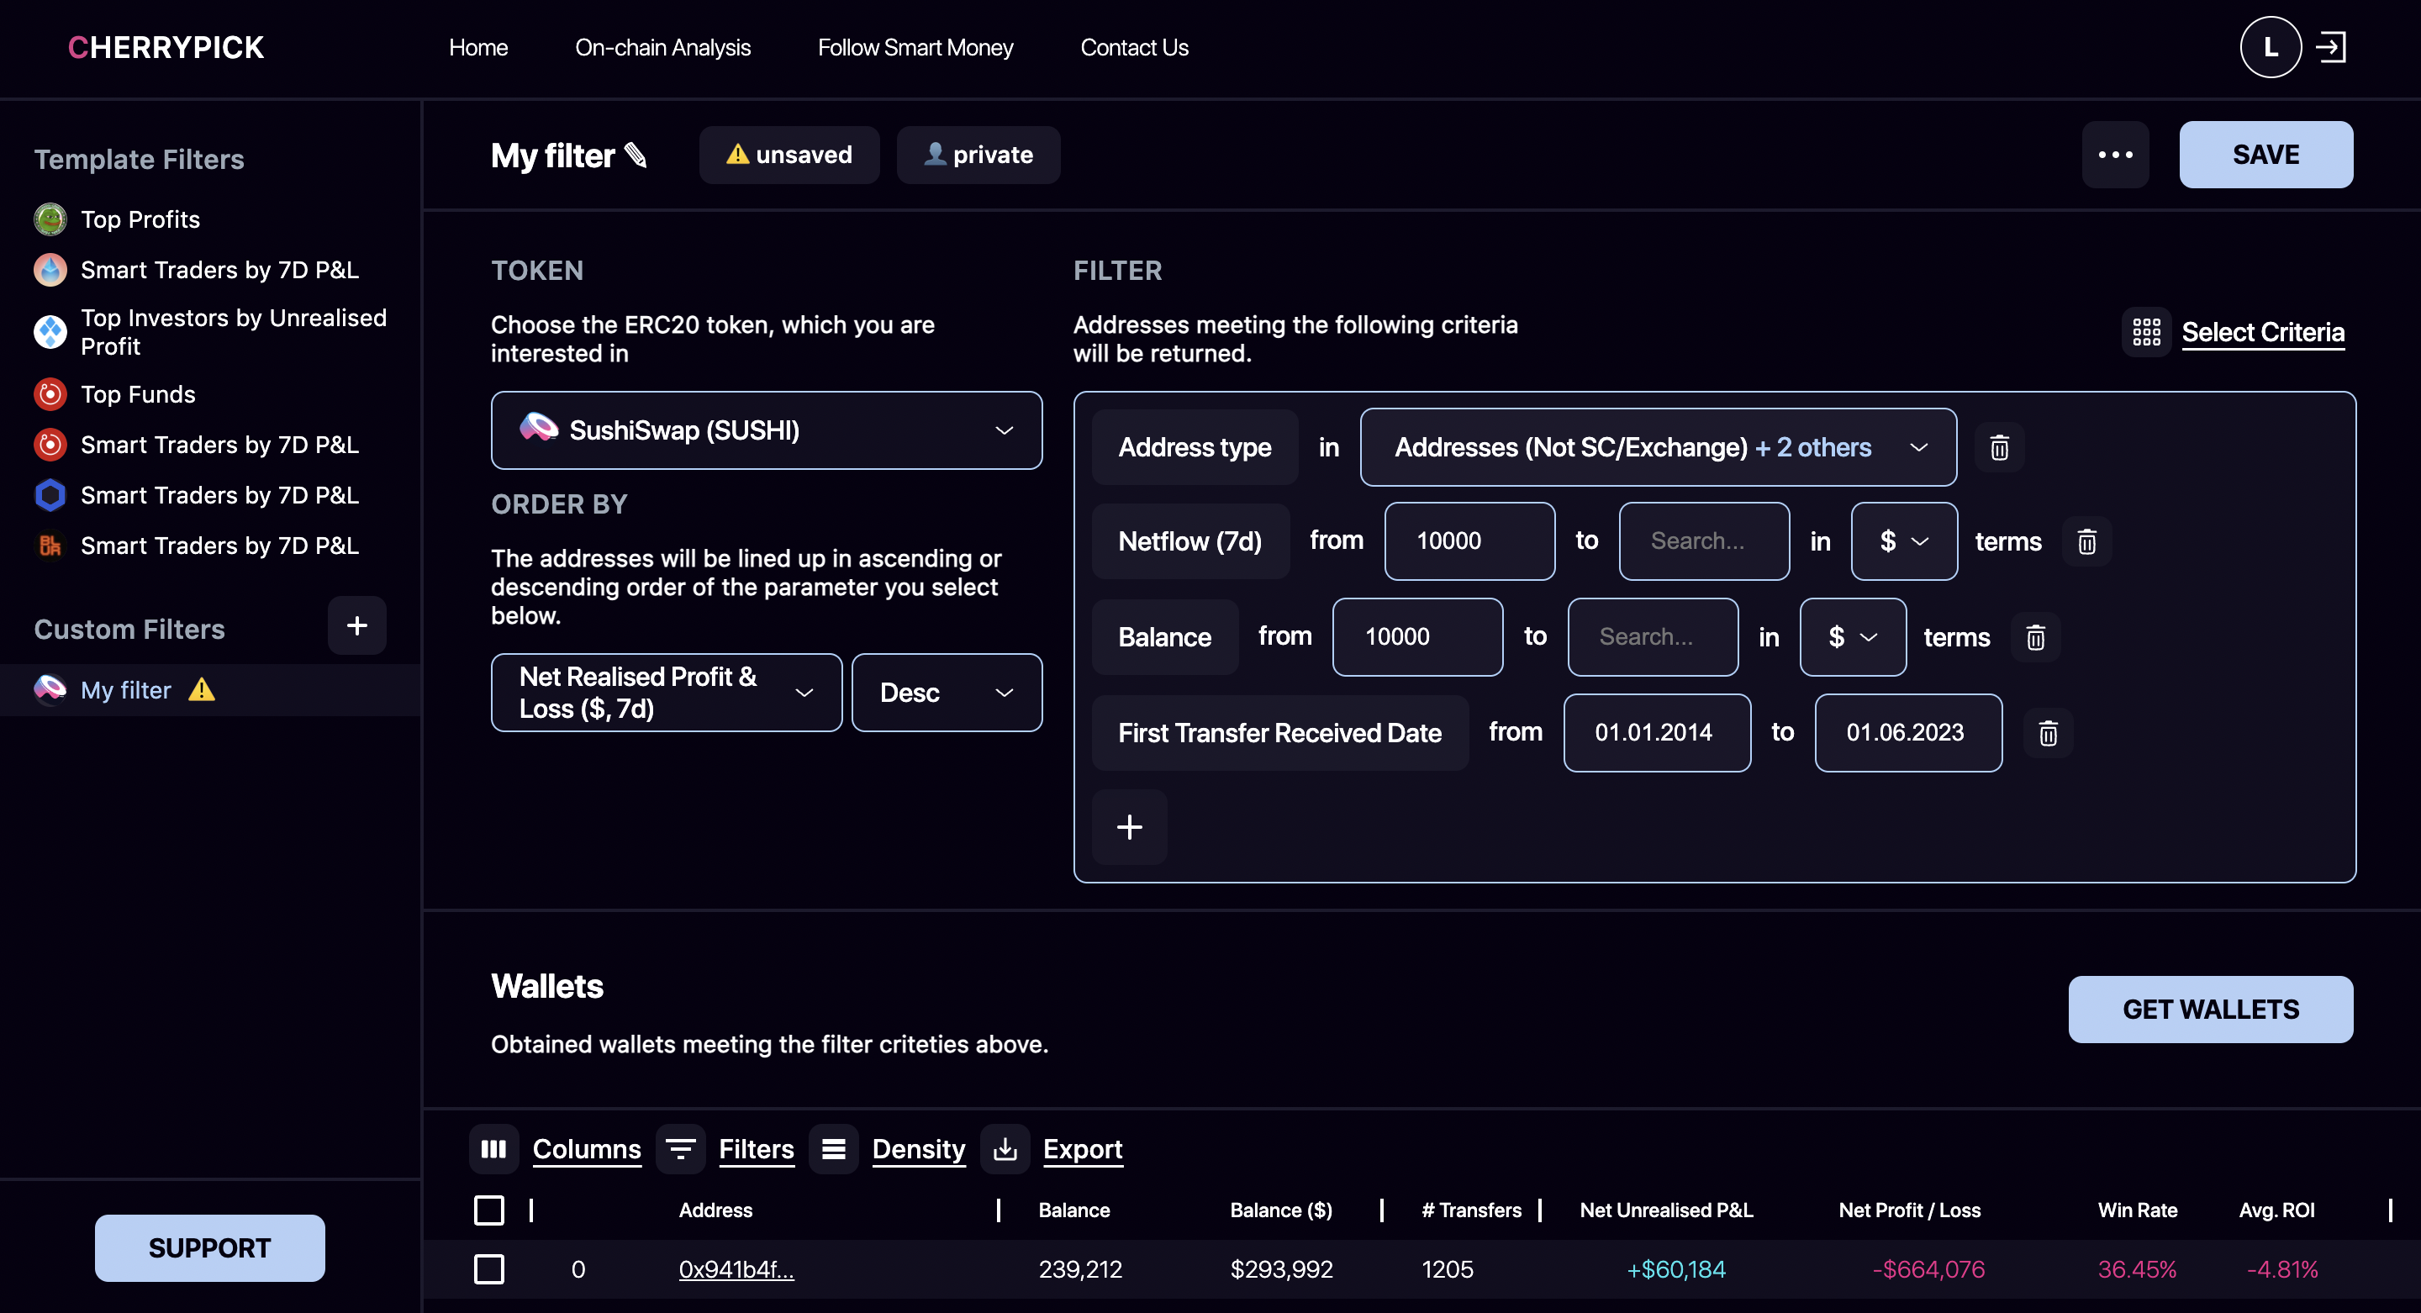Go to On-chain Analysis nav item
This screenshot has height=1313, width=2421.
(662, 47)
